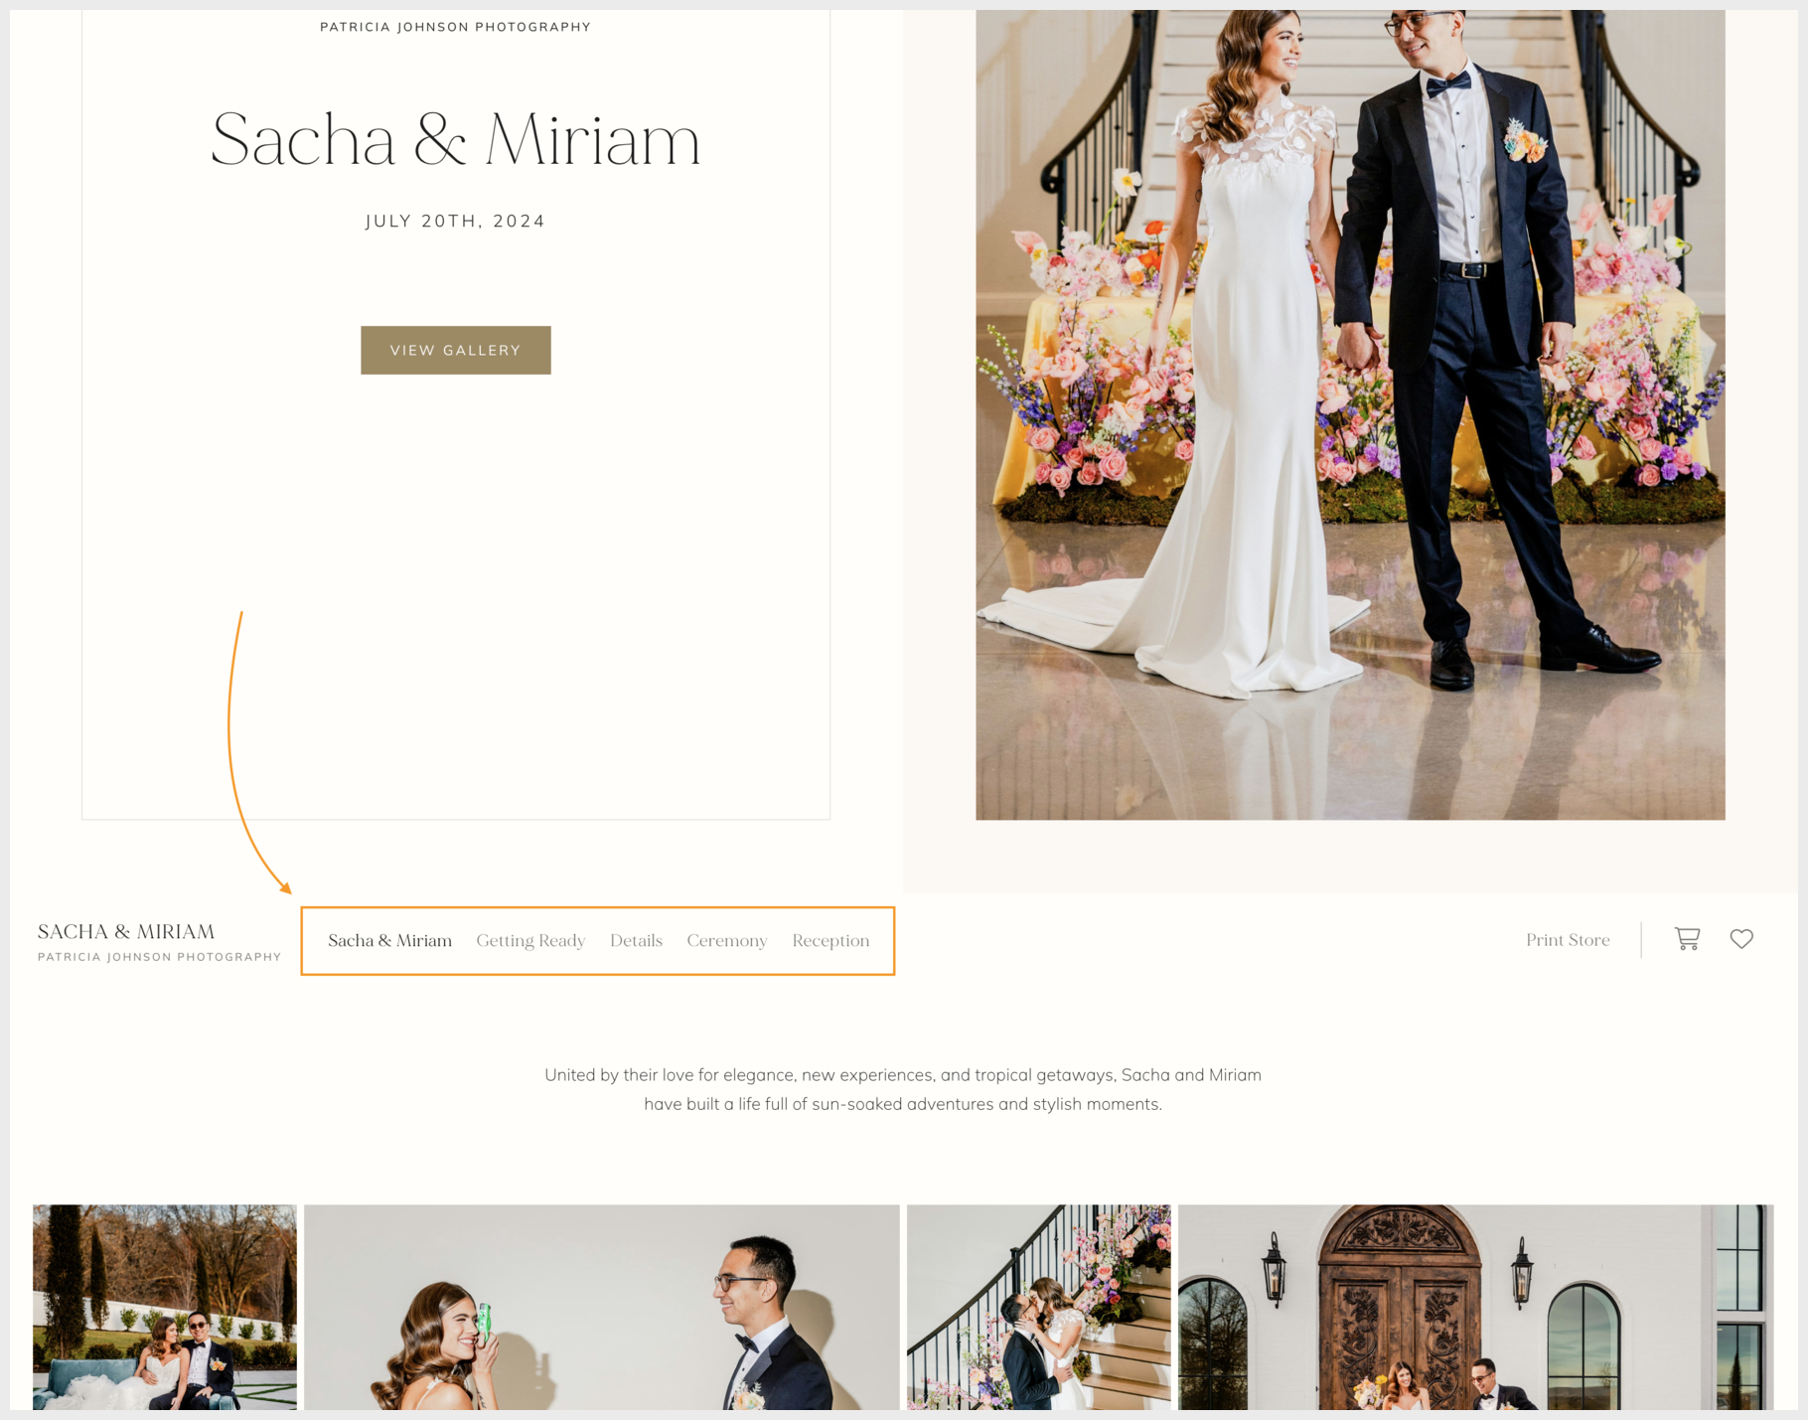
Task: Open the Print Store link
Action: click(1567, 940)
